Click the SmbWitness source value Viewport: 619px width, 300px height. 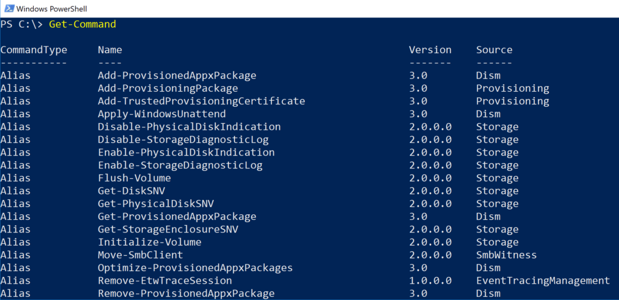pos(506,255)
